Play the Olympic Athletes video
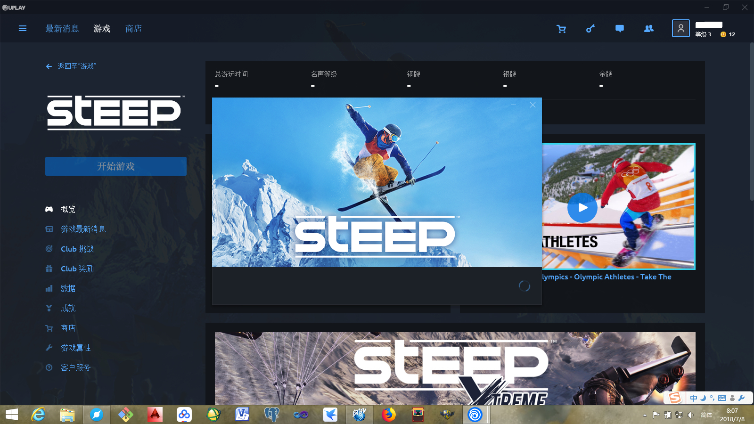This screenshot has height=424, width=754. (582, 208)
